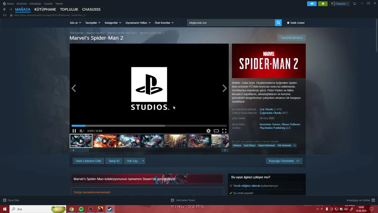Click the magnifier store search button
This screenshot has height=213, width=378.
pos(278,23)
